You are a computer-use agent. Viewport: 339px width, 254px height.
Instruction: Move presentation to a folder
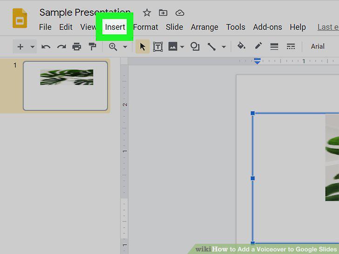pyautogui.click(x=163, y=13)
